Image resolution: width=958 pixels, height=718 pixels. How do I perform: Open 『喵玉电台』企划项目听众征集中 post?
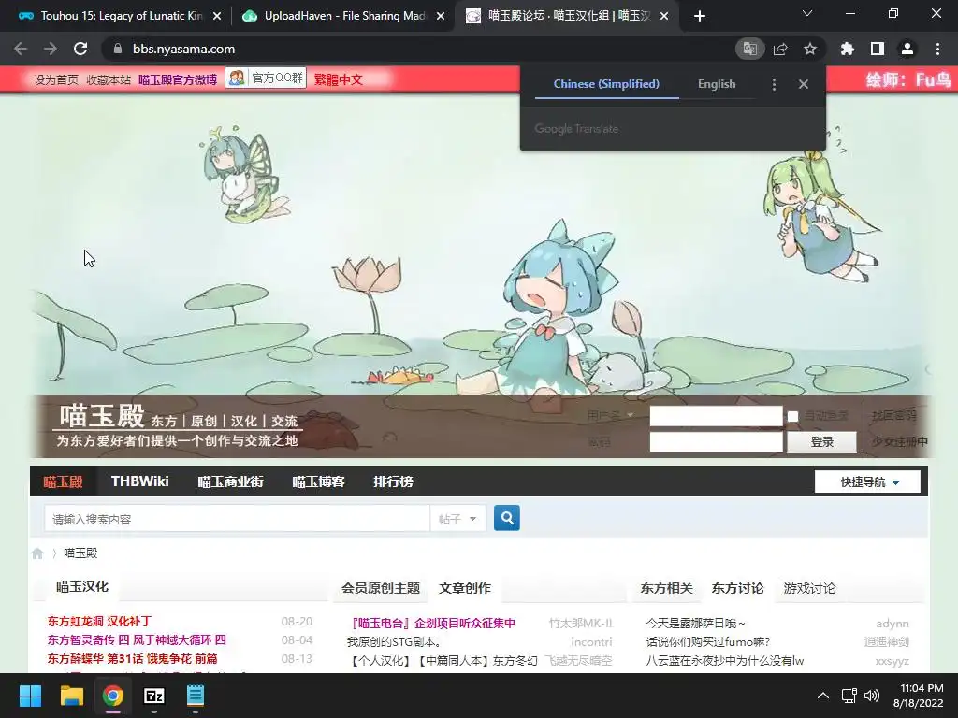coord(432,624)
